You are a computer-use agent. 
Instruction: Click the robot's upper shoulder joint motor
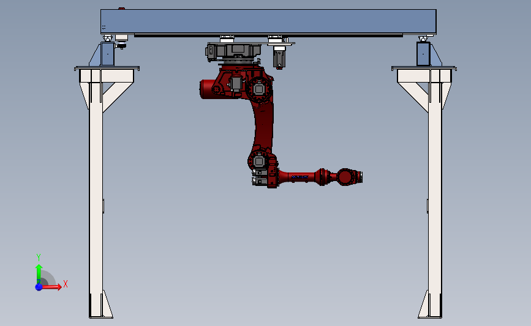tap(259, 89)
